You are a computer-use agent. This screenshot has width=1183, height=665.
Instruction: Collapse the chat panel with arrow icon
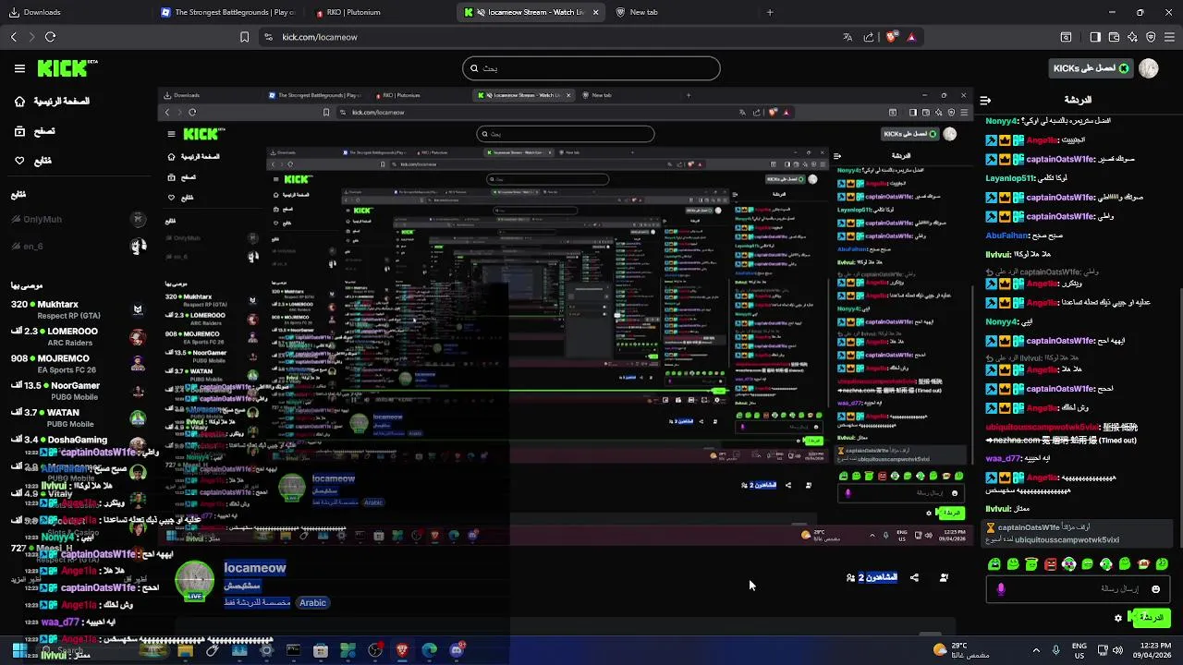coord(985,100)
